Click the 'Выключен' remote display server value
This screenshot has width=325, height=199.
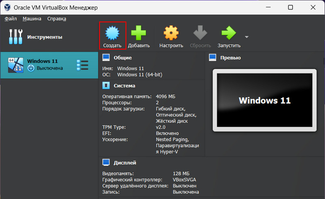[184, 186]
